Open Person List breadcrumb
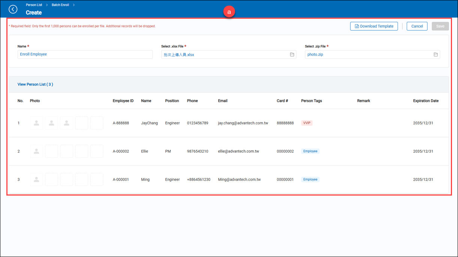 point(34,5)
